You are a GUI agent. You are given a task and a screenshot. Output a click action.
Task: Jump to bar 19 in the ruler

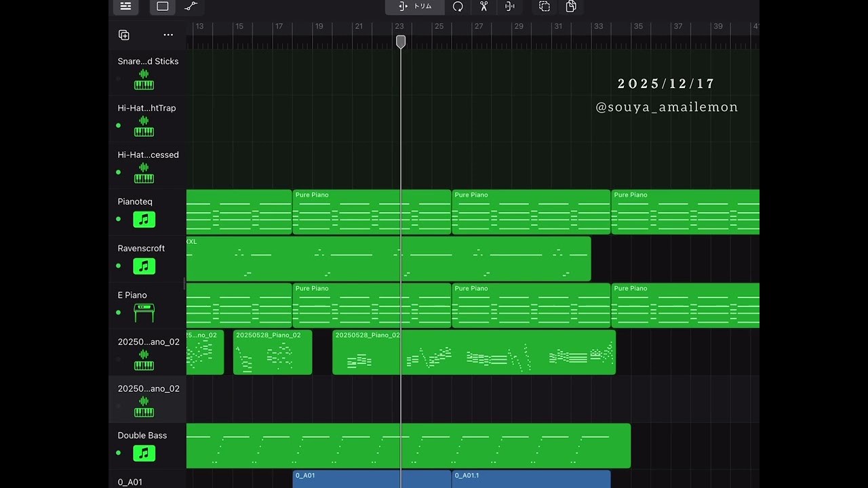click(319, 26)
